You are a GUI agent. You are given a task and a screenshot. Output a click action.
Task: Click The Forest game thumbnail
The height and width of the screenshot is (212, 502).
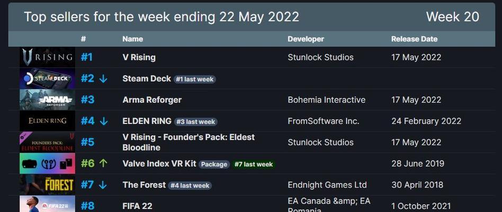(x=47, y=185)
